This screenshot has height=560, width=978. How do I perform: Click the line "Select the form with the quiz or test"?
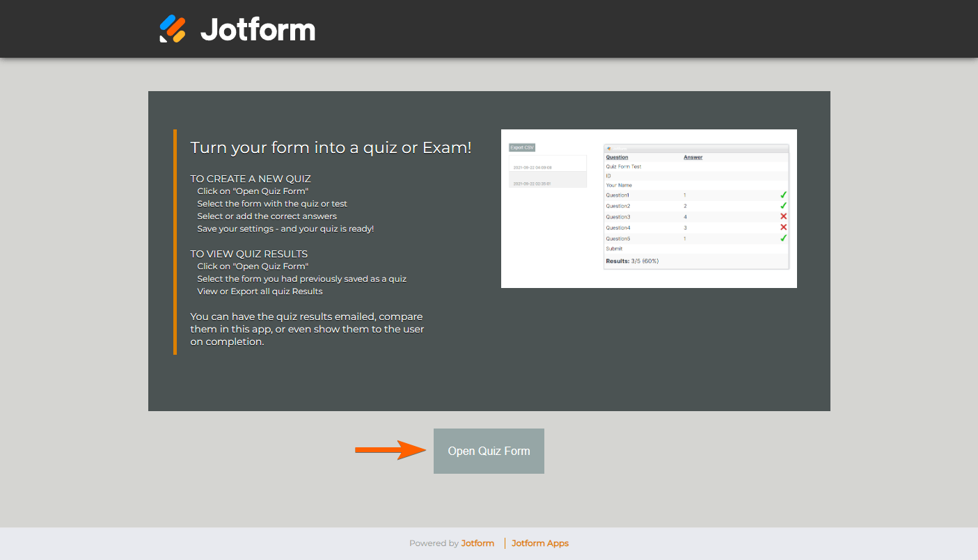[272, 204]
